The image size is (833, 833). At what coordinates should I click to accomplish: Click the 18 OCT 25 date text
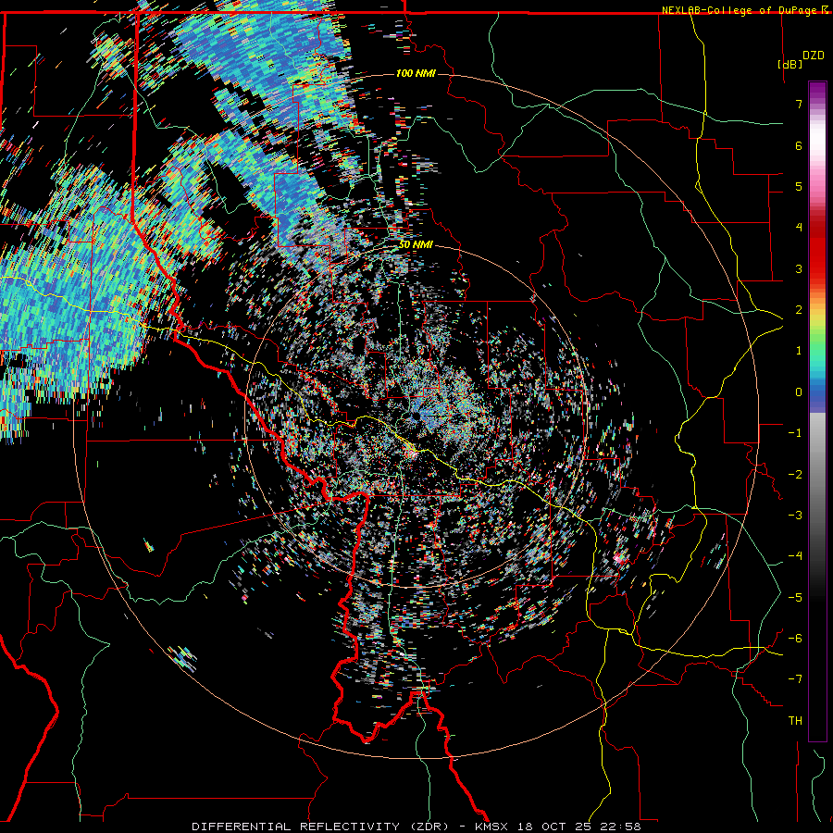(x=554, y=827)
